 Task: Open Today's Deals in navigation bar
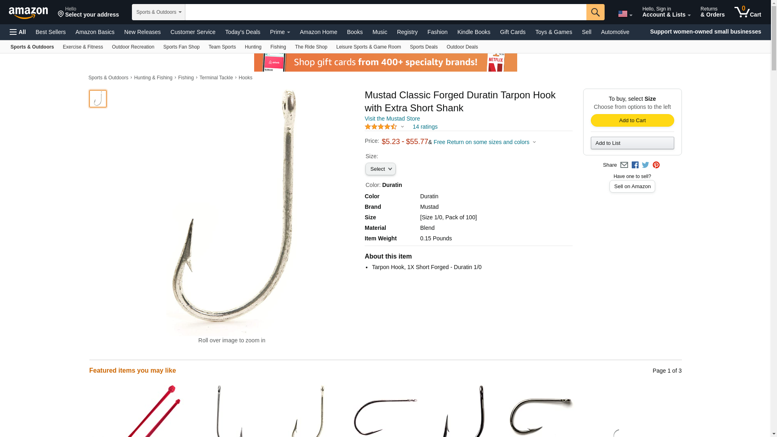pyautogui.click(x=242, y=32)
